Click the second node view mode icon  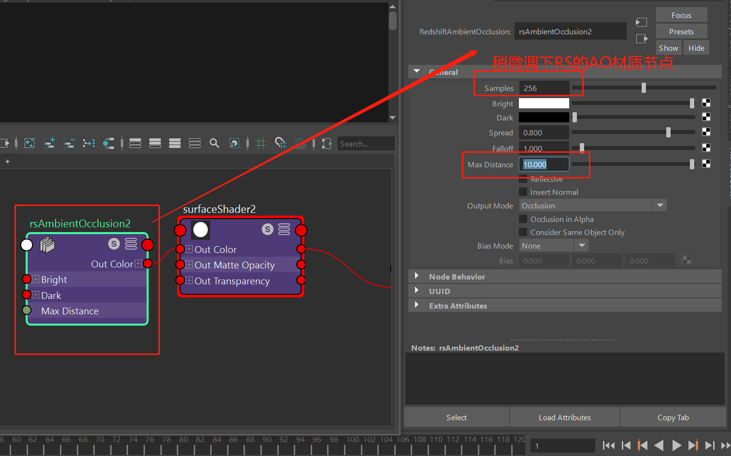coord(155,143)
